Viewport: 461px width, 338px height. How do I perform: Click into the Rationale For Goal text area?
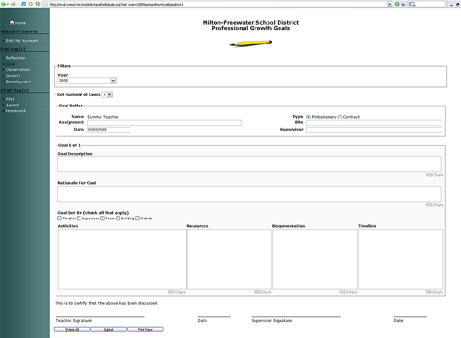(249, 194)
